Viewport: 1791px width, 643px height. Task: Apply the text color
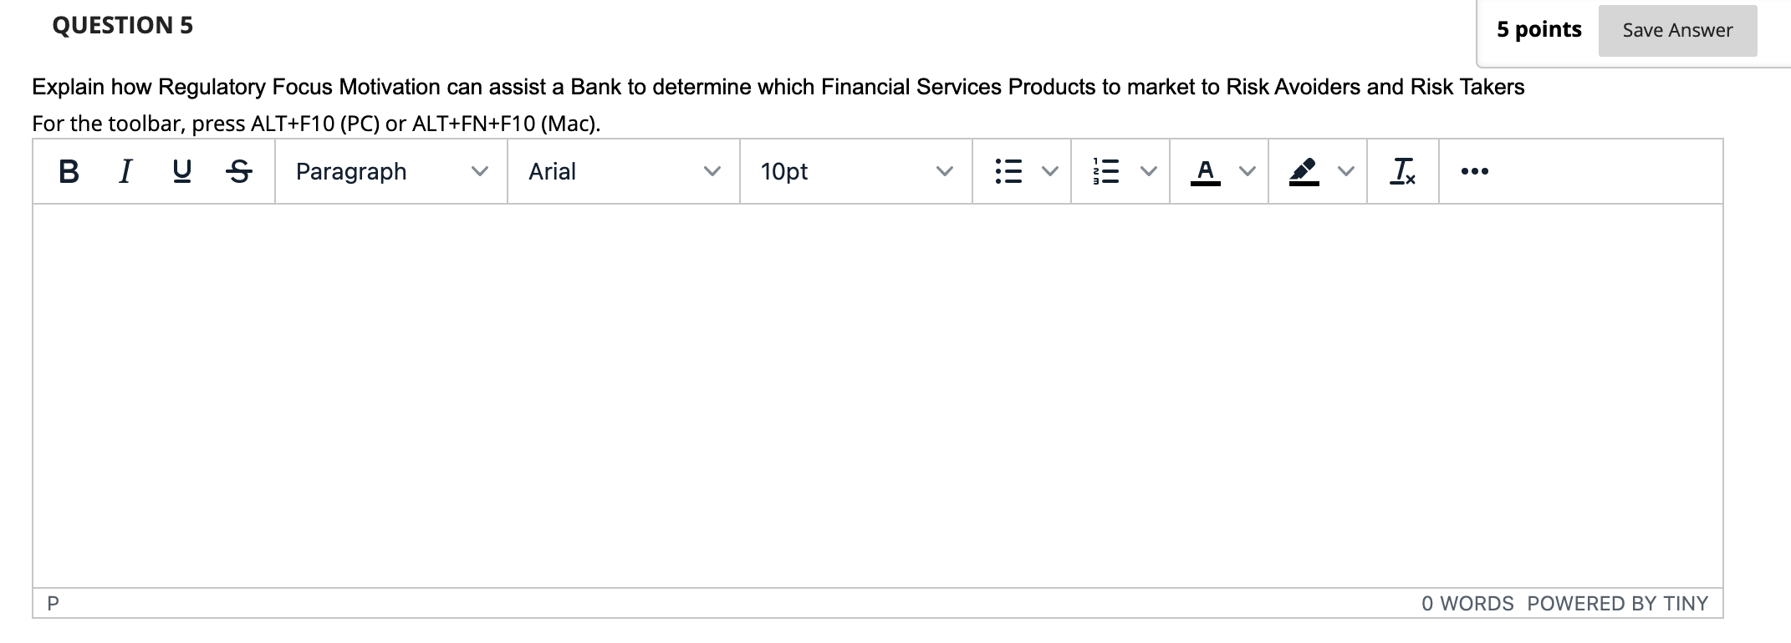coord(1205,171)
